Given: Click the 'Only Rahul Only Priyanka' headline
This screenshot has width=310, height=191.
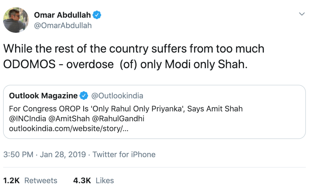Looking at the screenshot, I should click(x=126, y=109).
